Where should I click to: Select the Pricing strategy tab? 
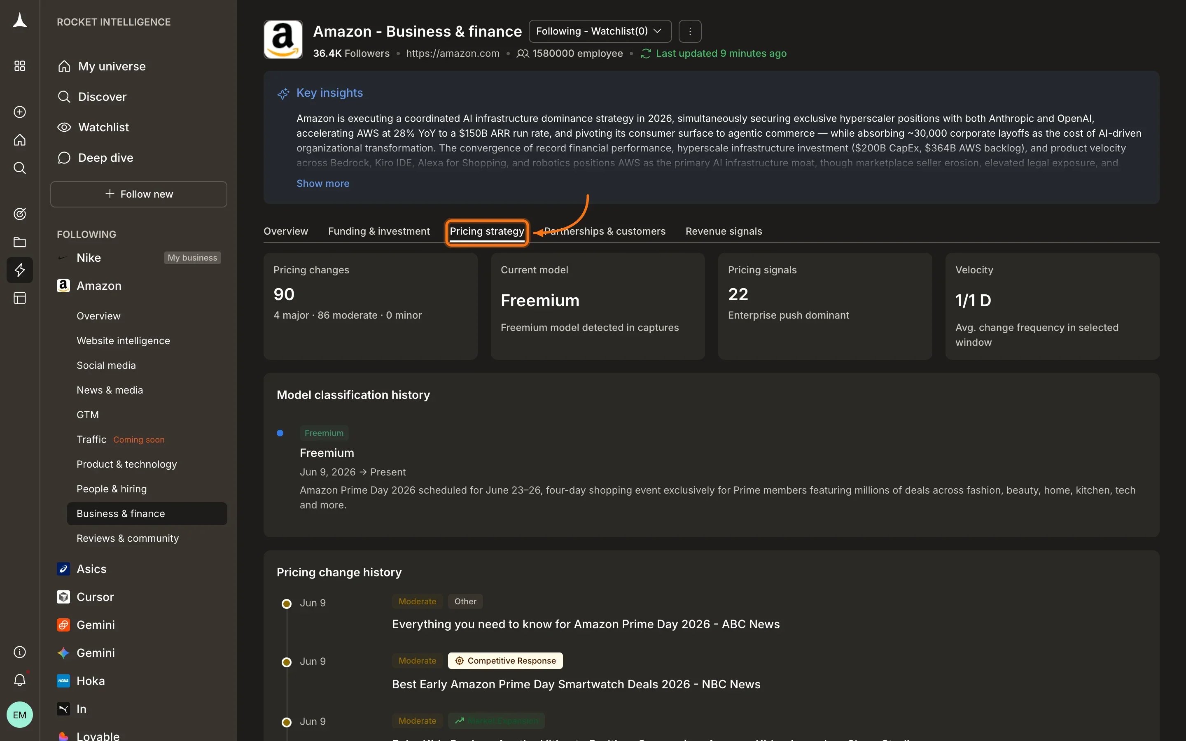point(487,231)
